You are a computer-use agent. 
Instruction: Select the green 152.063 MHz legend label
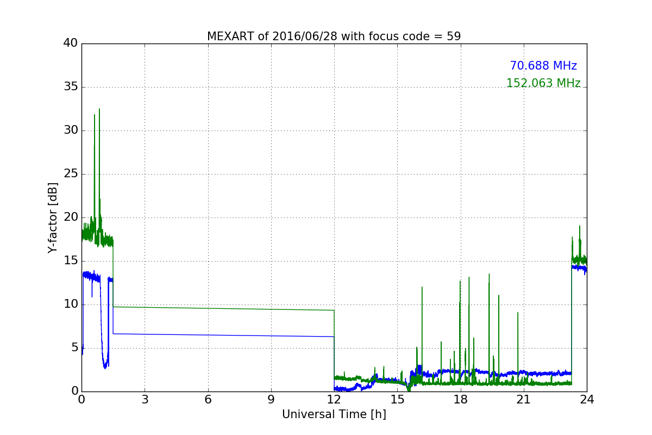[543, 83]
